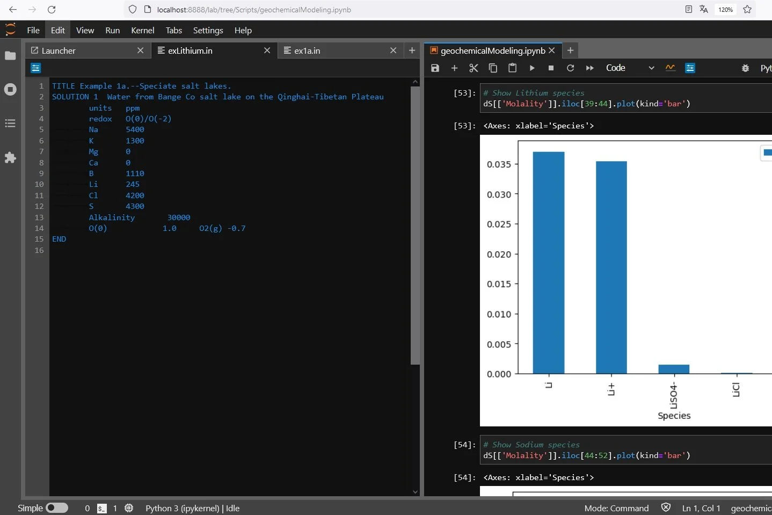Screen dimensions: 772x515
Task: Show running terminals and kernels panel
Action: [10, 90]
